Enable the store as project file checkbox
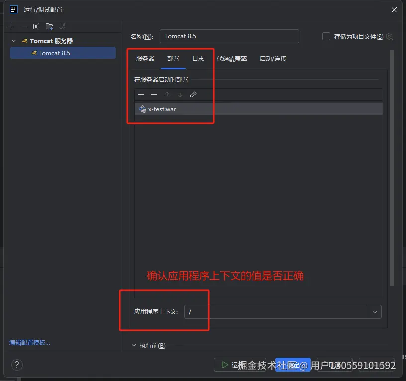Image resolution: width=406 pixels, height=381 pixels. (326, 36)
